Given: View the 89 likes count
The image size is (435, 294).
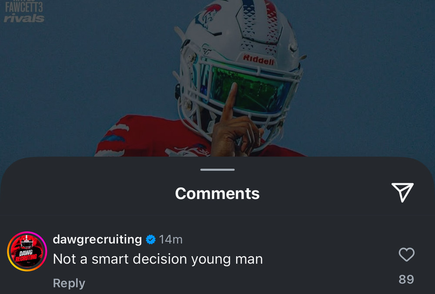Looking at the screenshot, I should (x=406, y=279).
